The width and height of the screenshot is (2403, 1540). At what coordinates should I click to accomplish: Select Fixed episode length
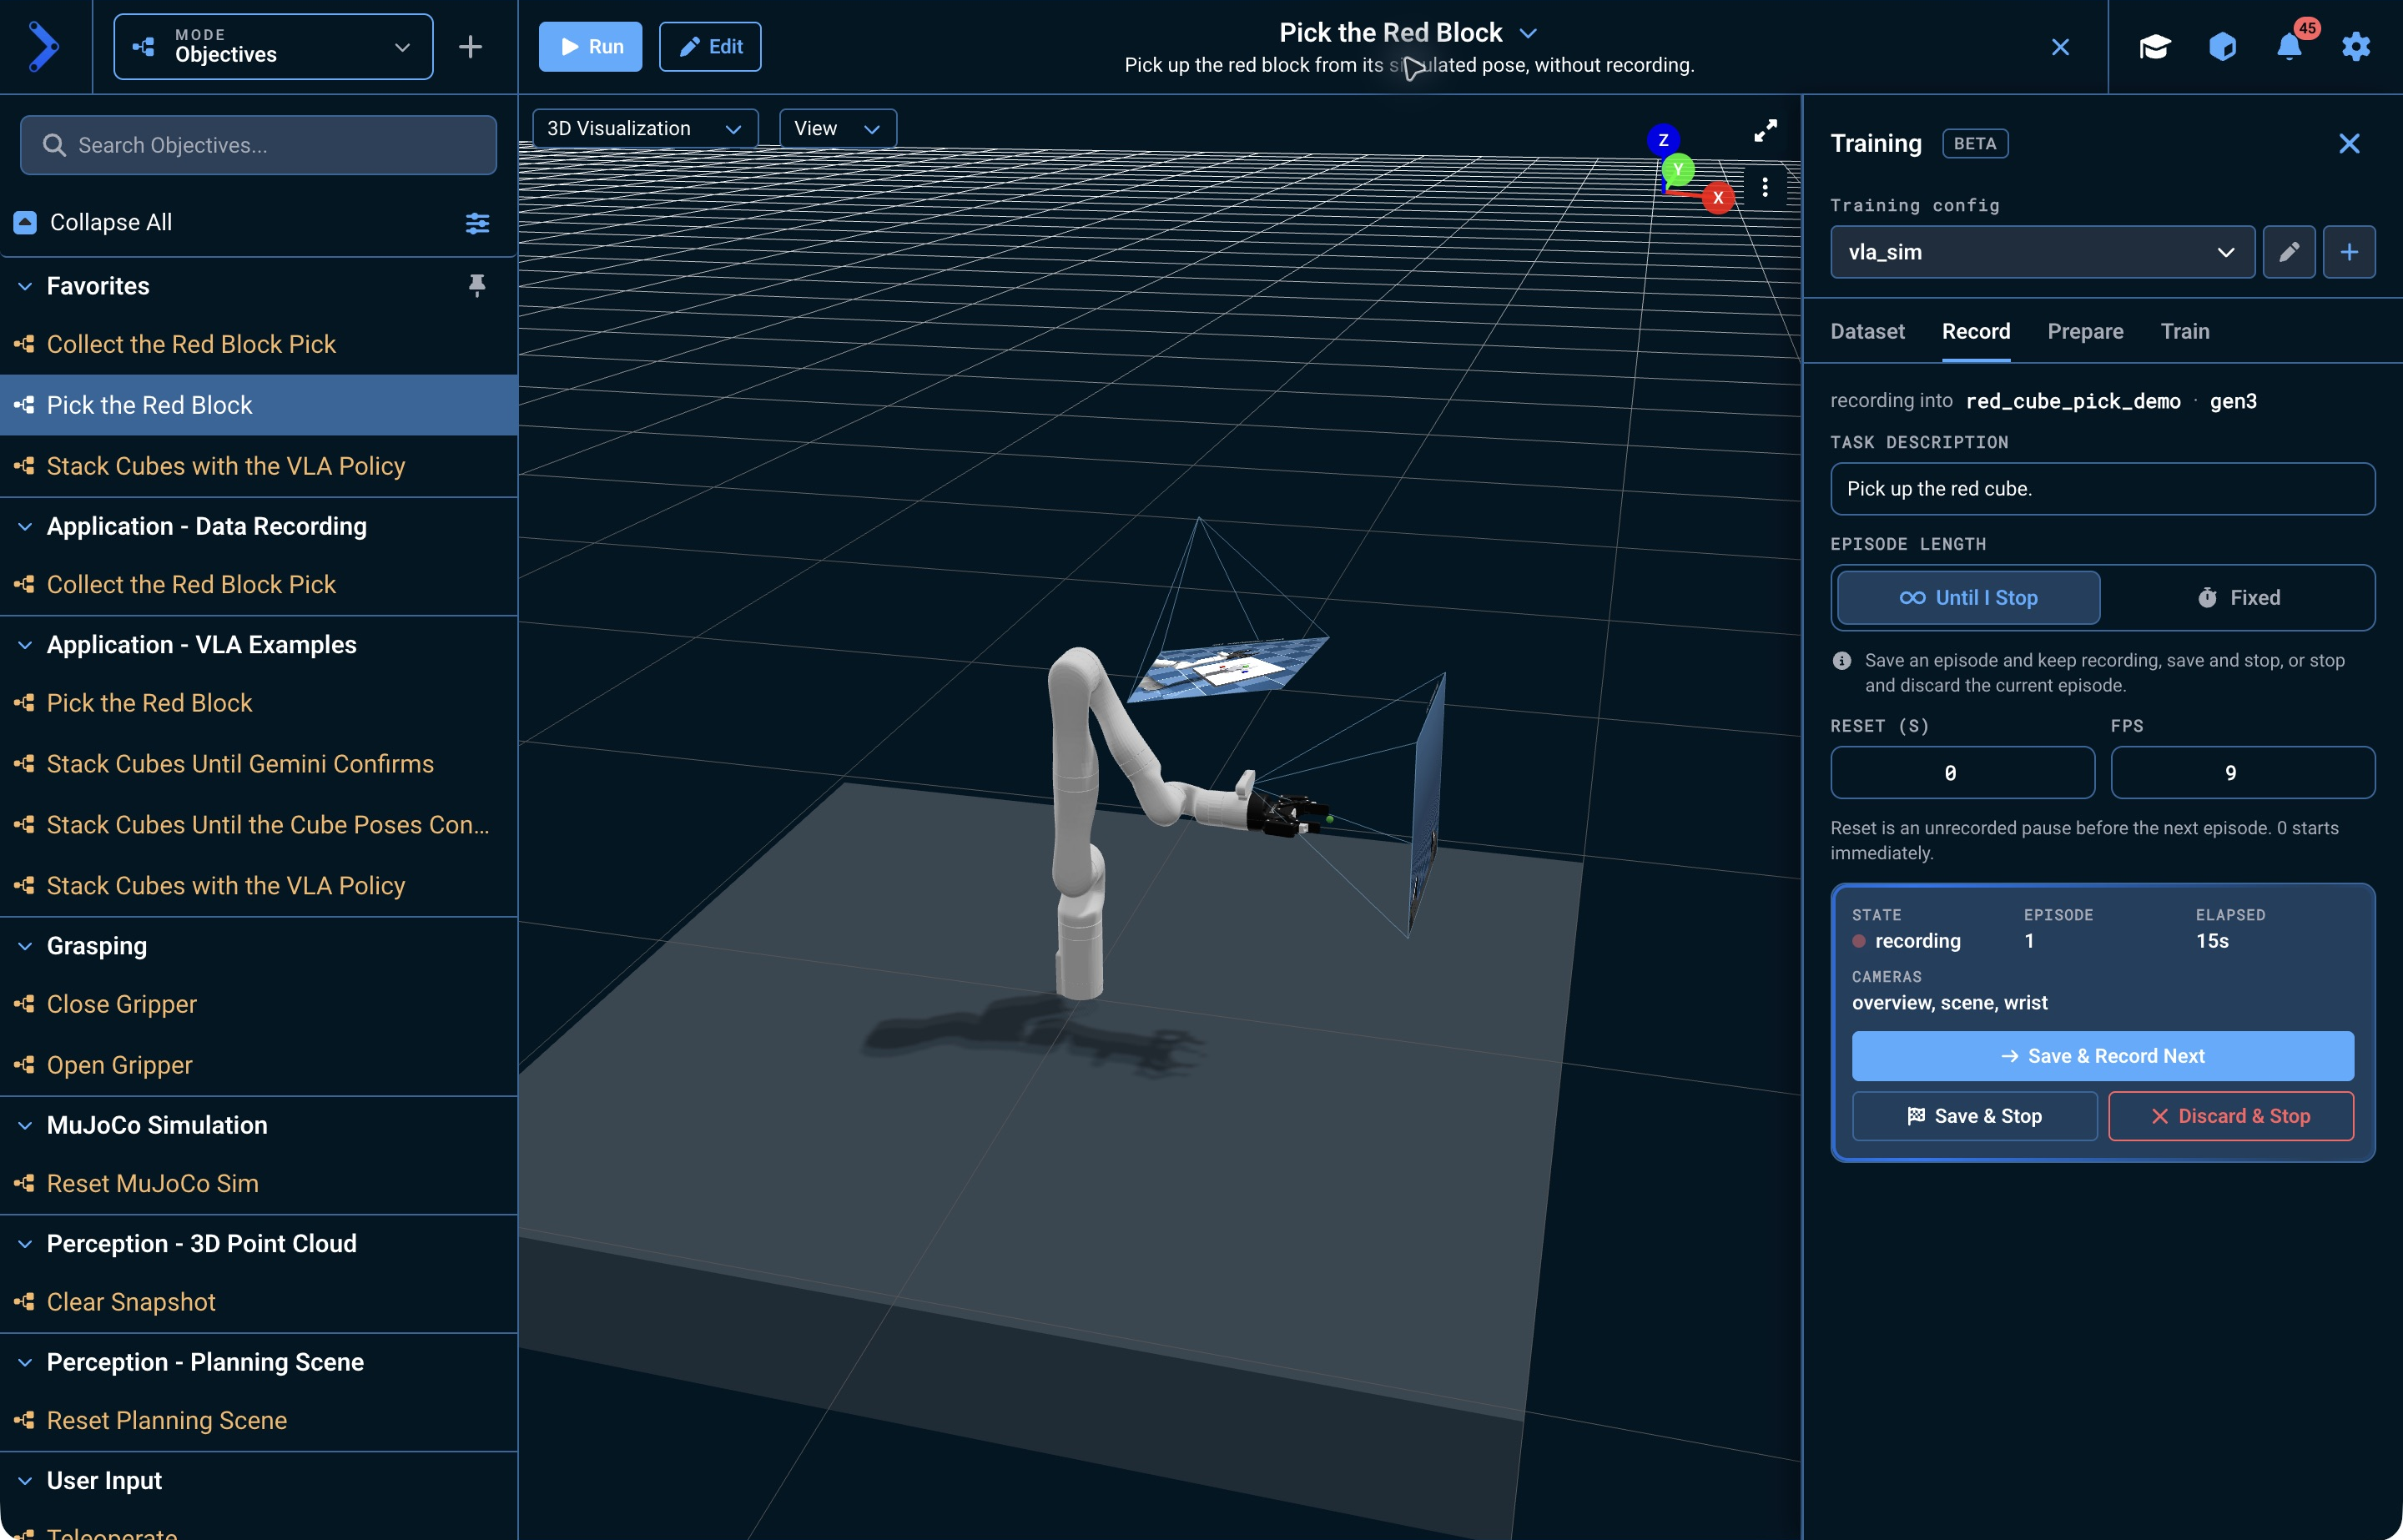[x=2239, y=598]
